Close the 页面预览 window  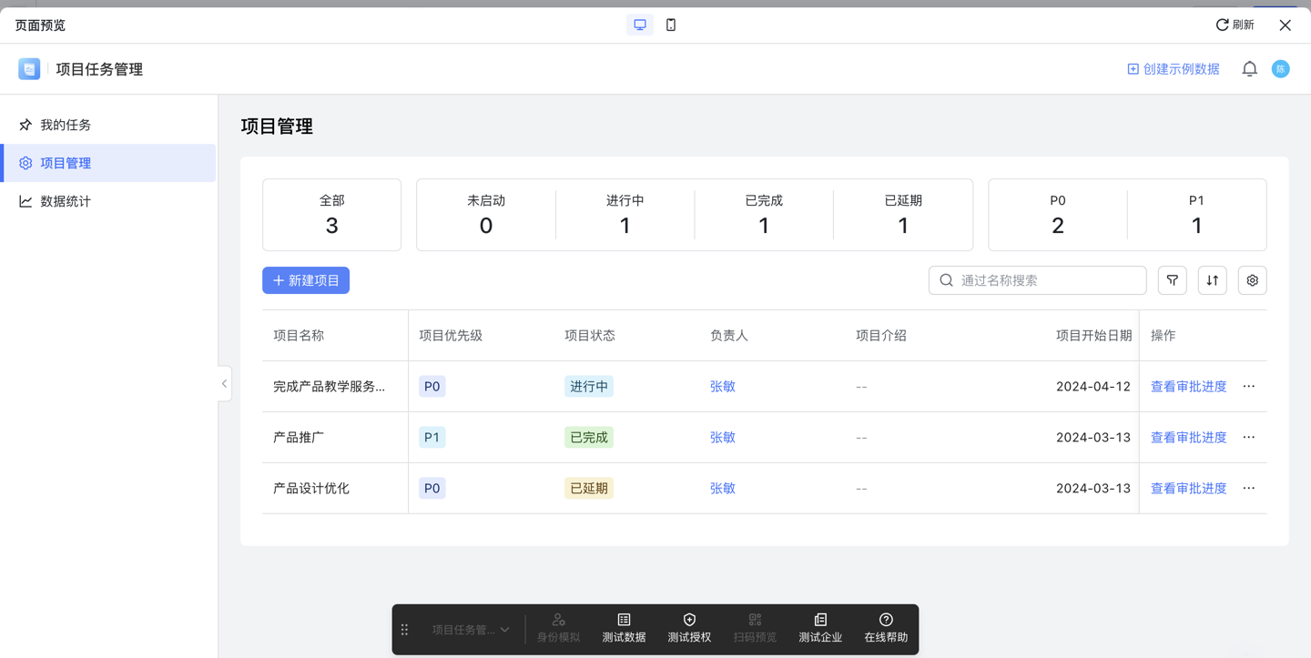(x=1285, y=25)
